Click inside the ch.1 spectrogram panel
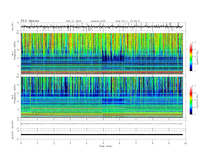 pos(102,54)
